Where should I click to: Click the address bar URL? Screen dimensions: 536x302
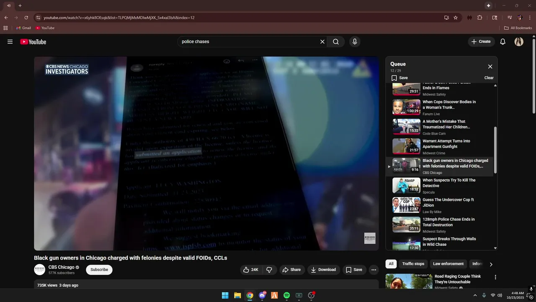tap(119, 18)
